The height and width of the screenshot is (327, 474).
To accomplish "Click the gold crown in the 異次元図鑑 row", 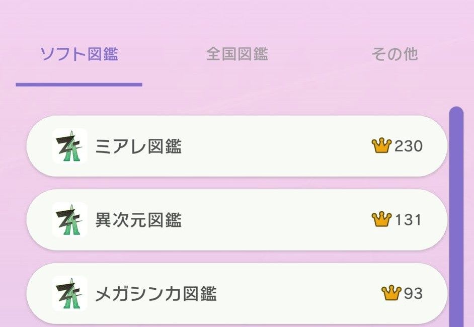I will (381, 220).
